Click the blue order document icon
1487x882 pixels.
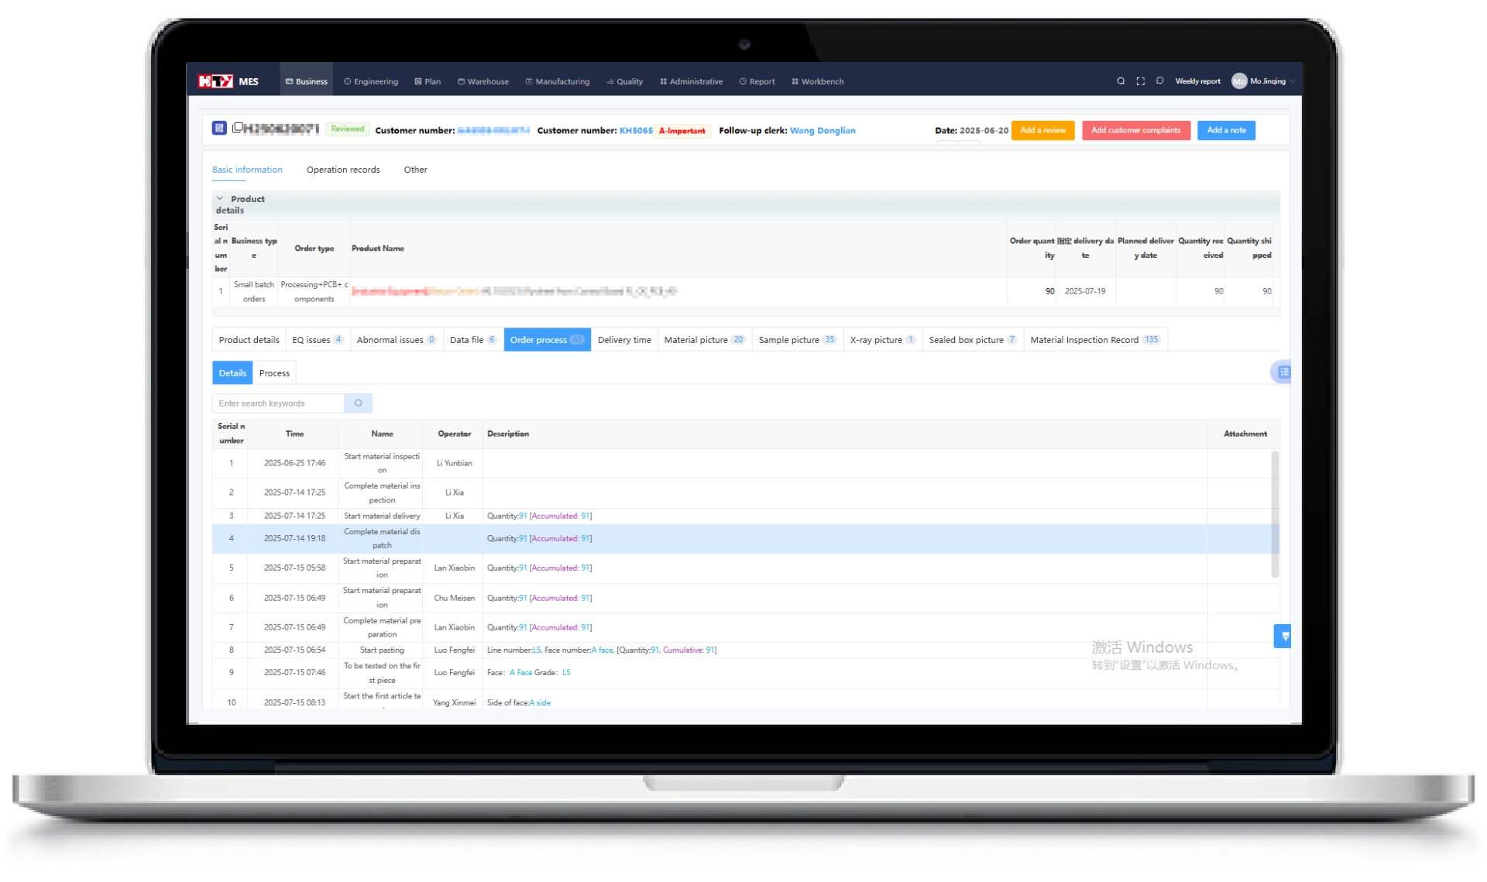click(219, 129)
